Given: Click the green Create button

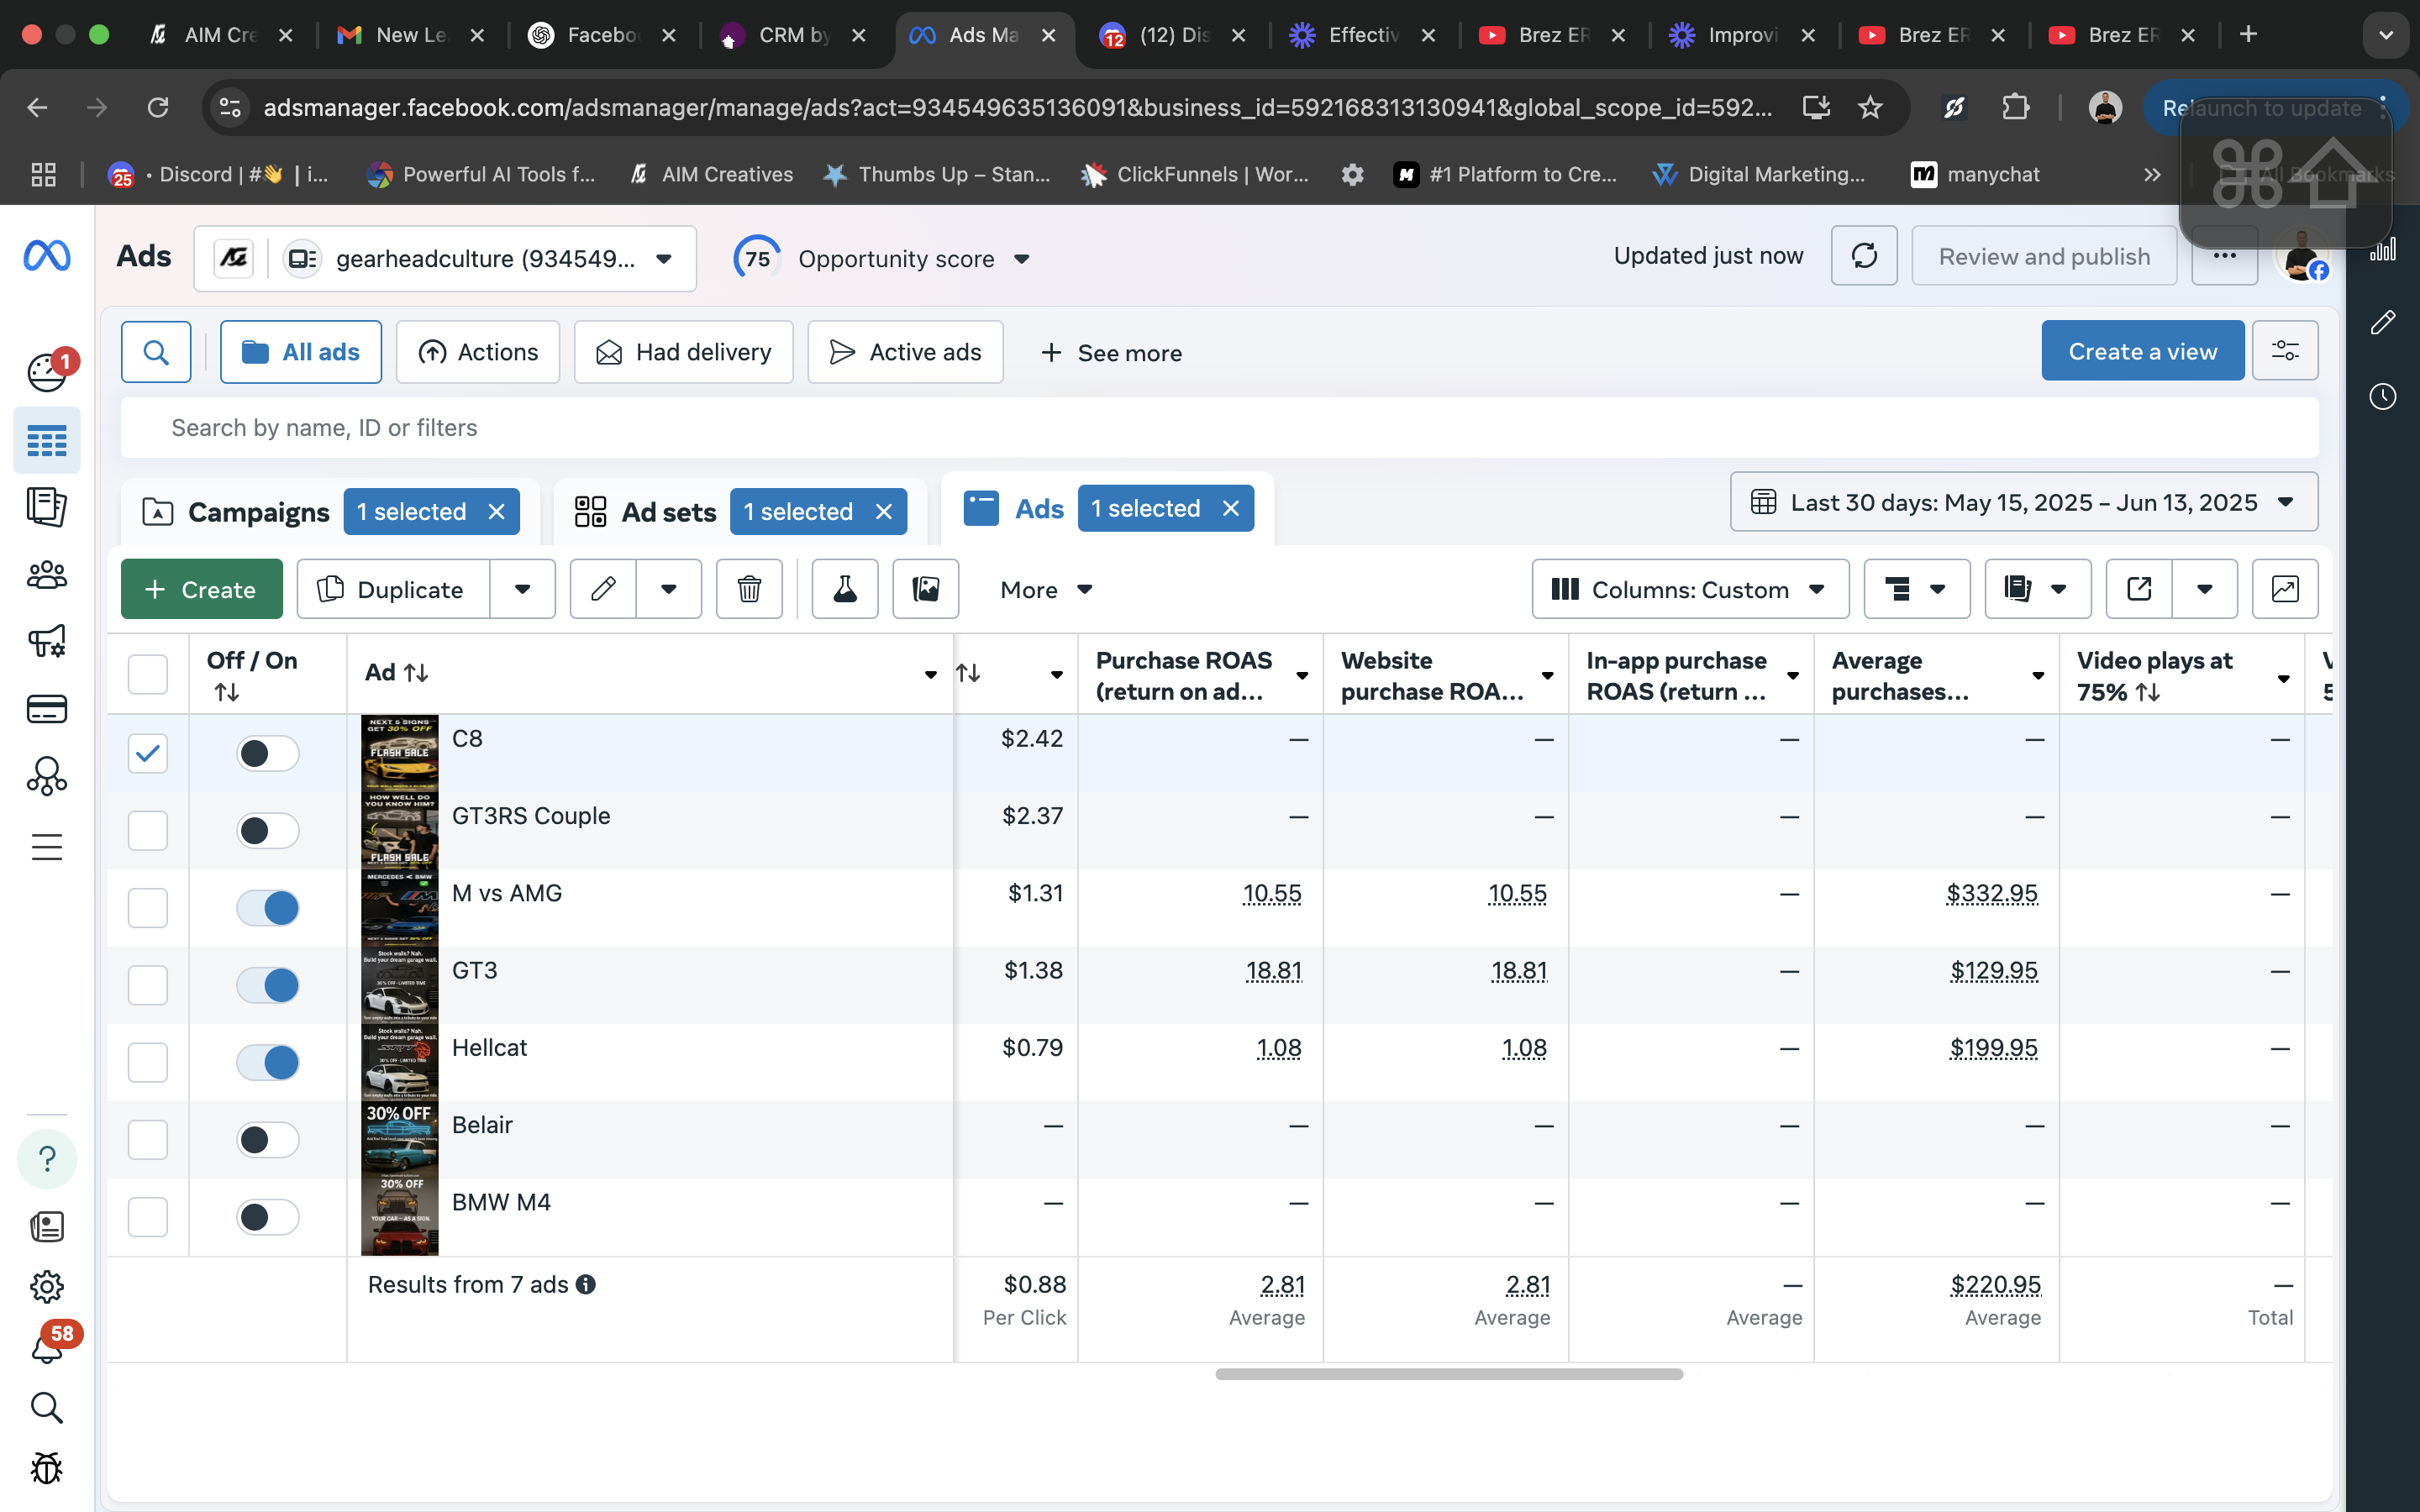Looking at the screenshot, I should click(201, 589).
